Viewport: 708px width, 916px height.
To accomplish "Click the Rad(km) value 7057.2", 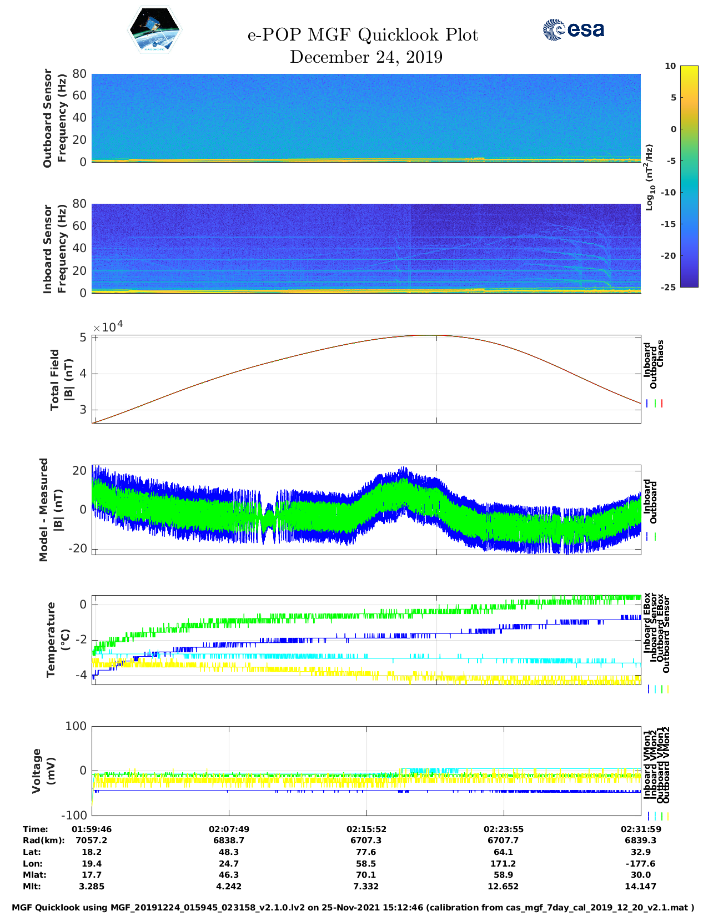I will (91, 840).
